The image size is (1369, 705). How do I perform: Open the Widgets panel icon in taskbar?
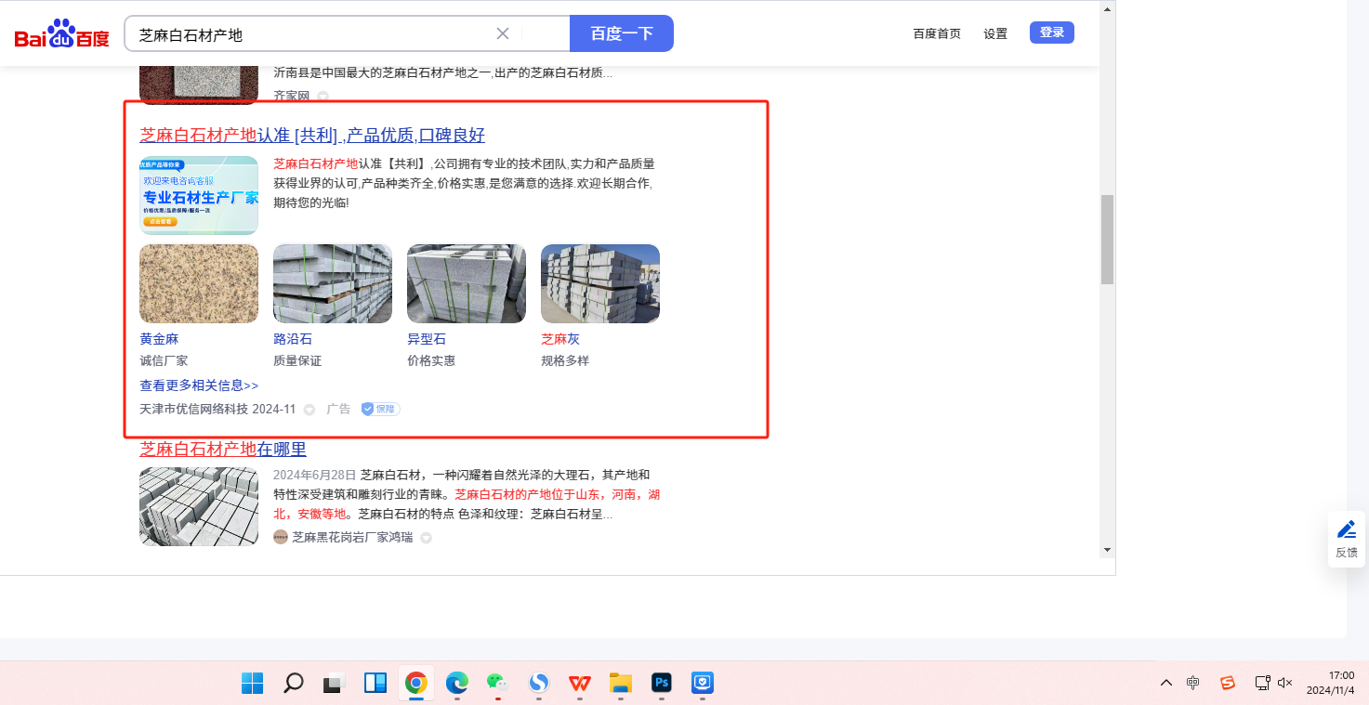(x=375, y=684)
